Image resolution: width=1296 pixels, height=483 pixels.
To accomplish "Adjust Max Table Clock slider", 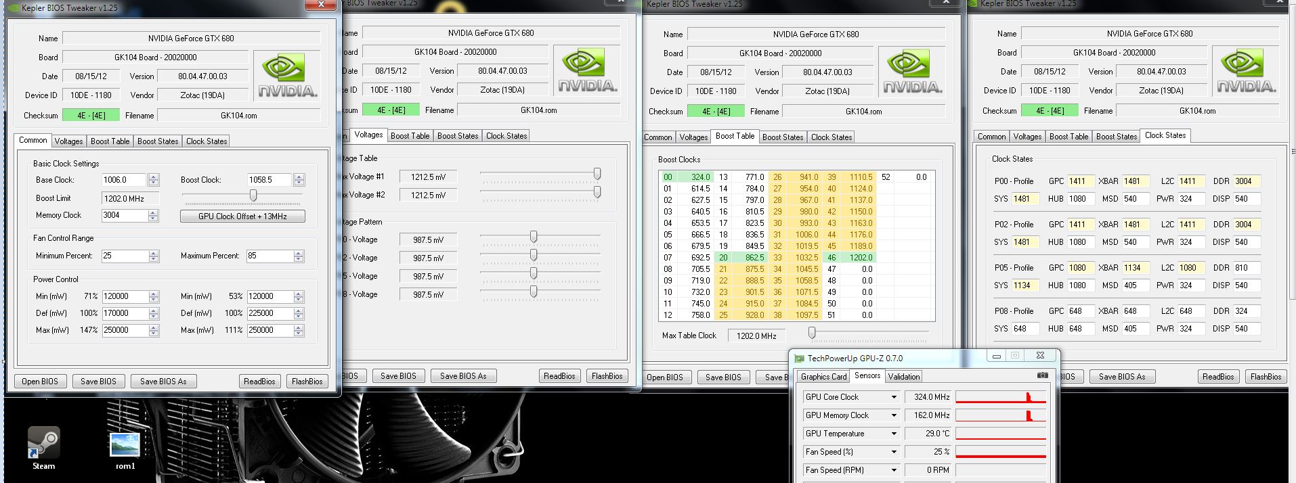I will click(x=812, y=333).
